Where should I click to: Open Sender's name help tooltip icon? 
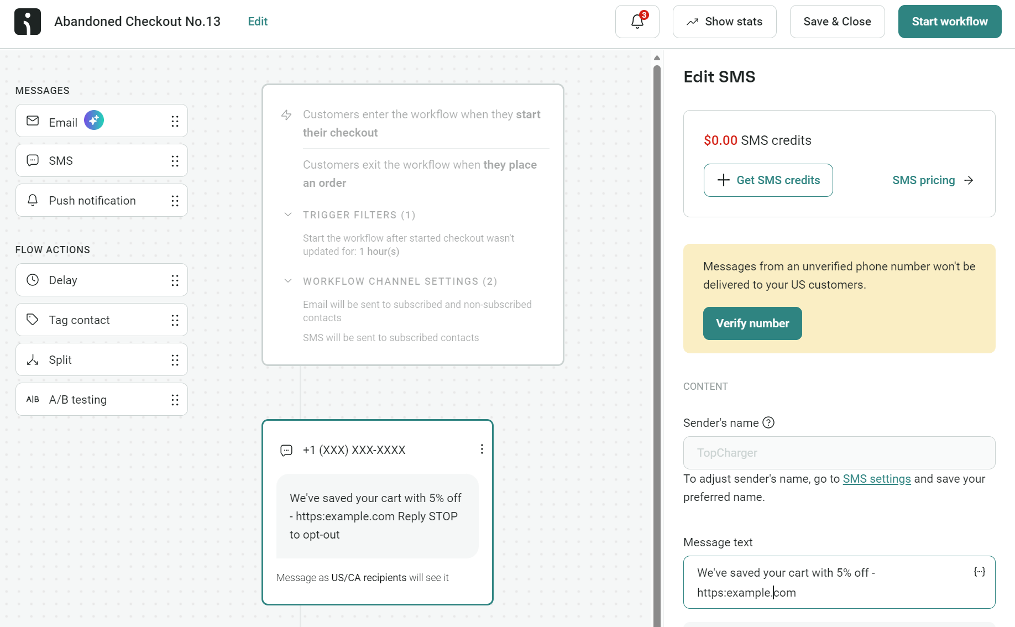tap(768, 422)
